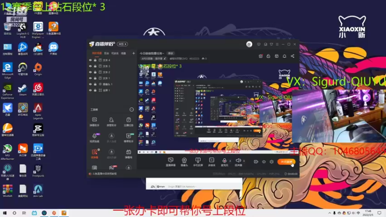Click the record camera icon beside the live button

tap(256, 162)
